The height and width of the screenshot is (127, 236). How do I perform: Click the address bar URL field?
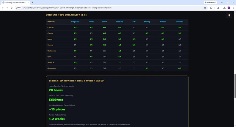click(x=112, y=8)
